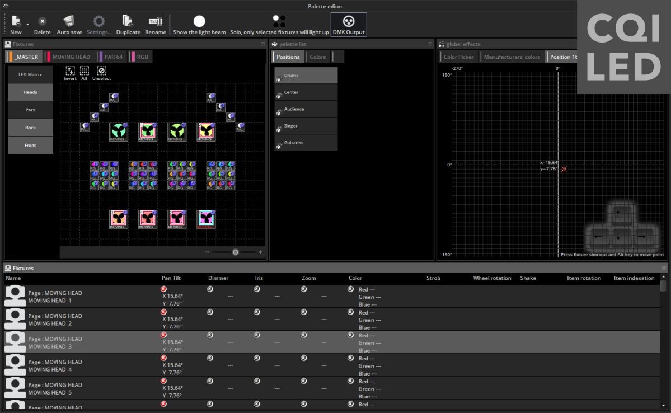Select the Audience position palette
Image resolution: width=671 pixels, height=413 pixels.
point(306,109)
